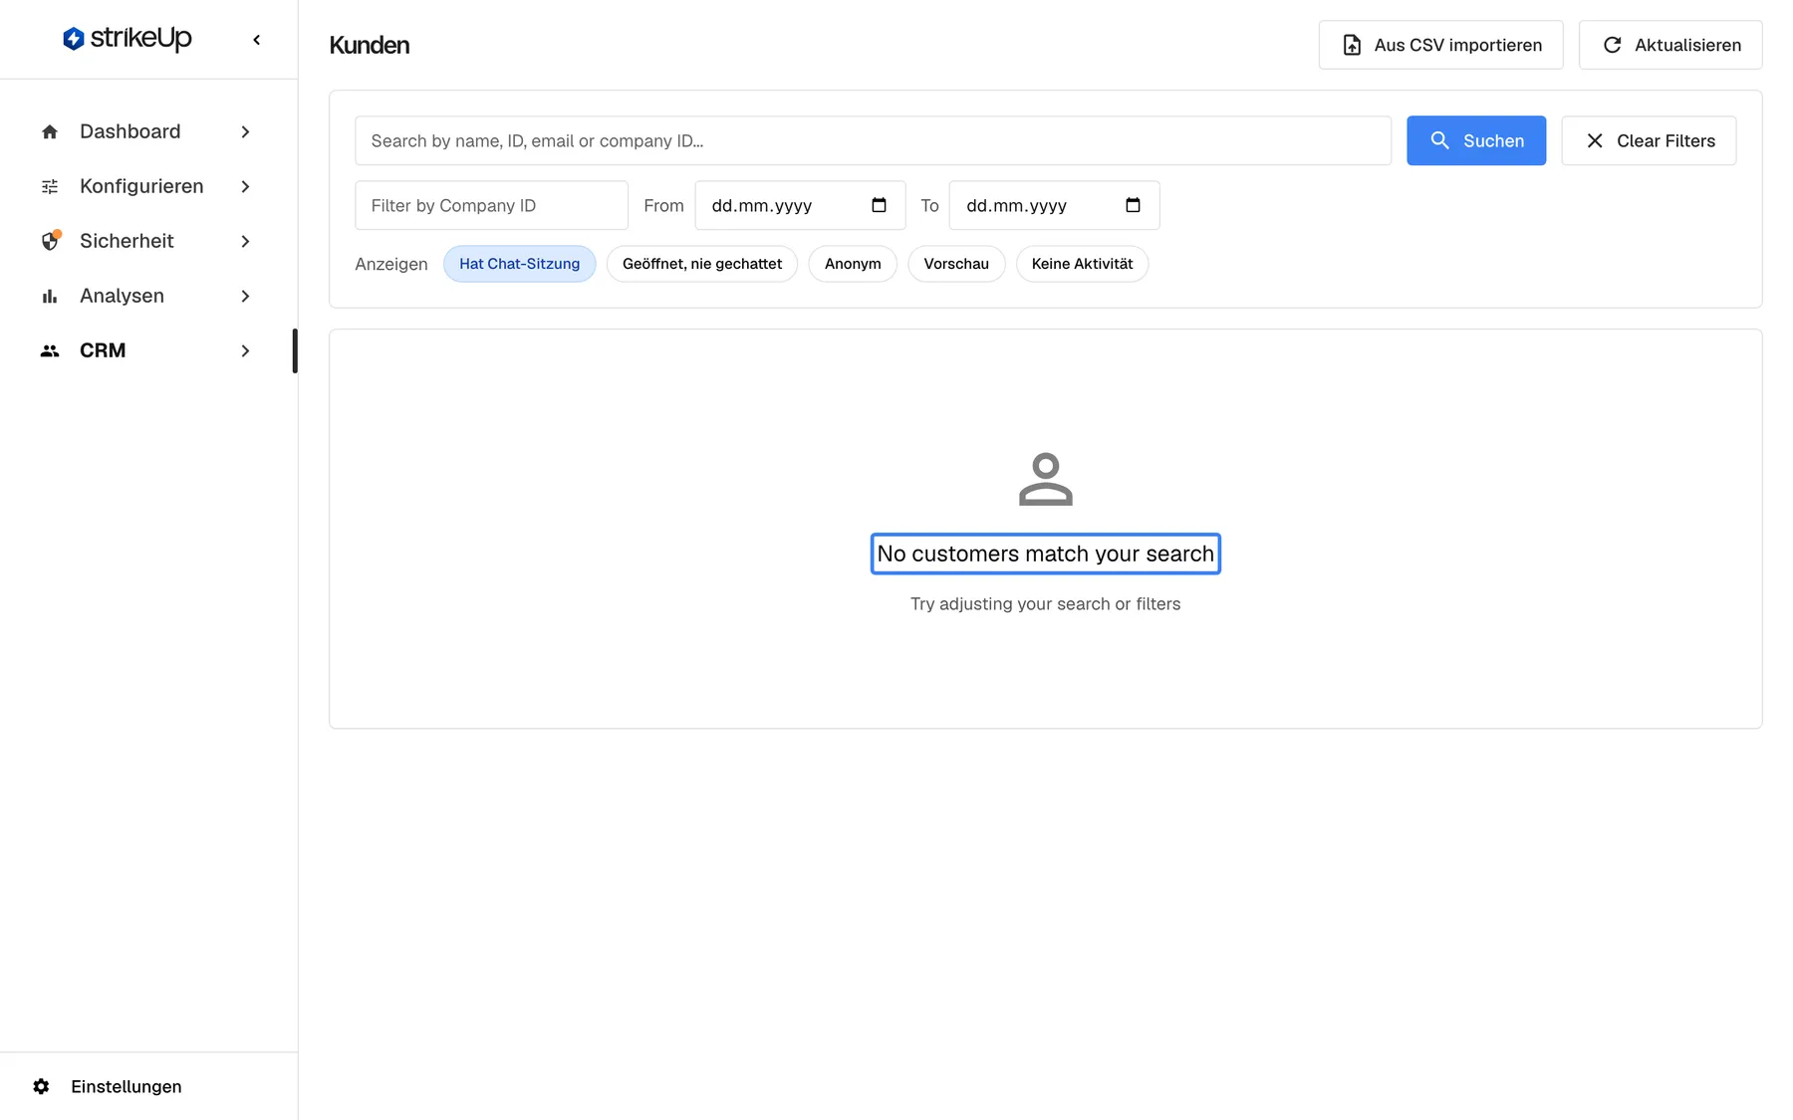Viewport: 1793px width, 1120px height.
Task: Click the Einstellungen gear icon
Action: point(41,1086)
